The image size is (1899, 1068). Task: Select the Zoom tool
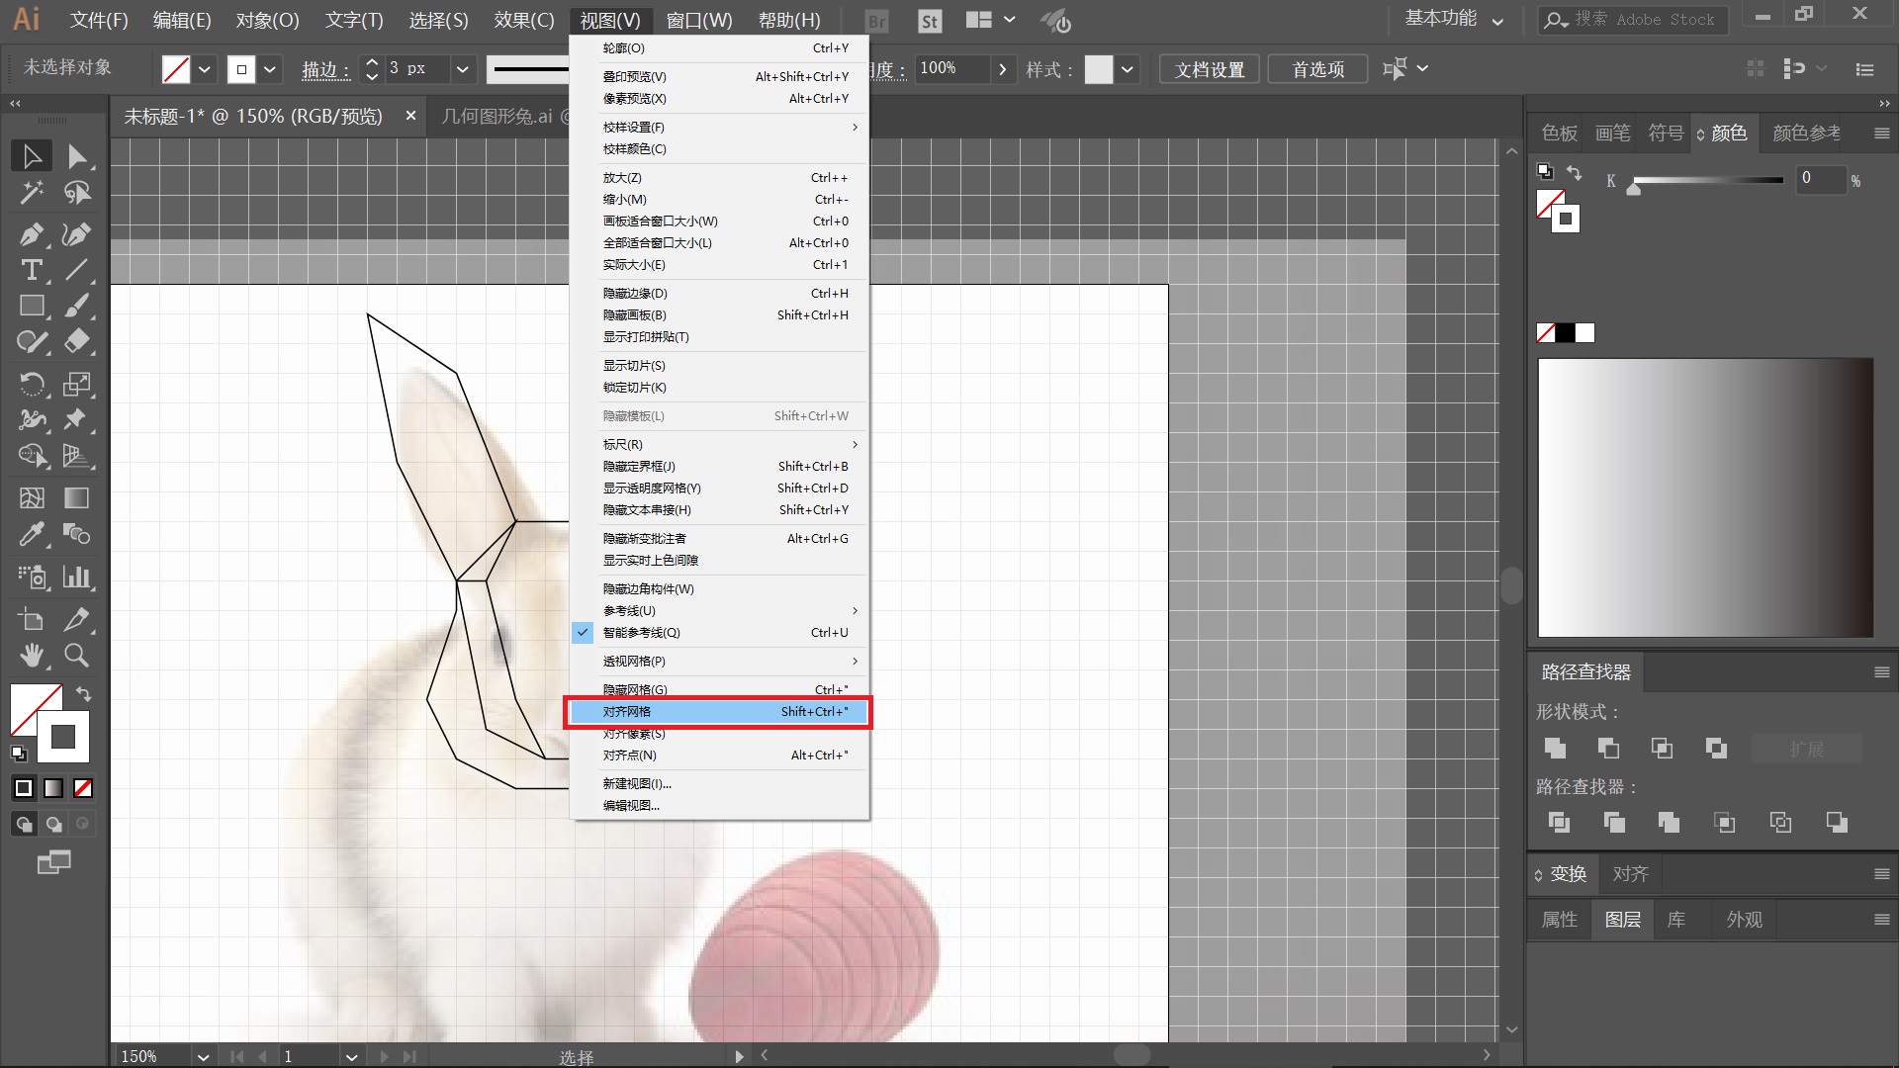(76, 656)
